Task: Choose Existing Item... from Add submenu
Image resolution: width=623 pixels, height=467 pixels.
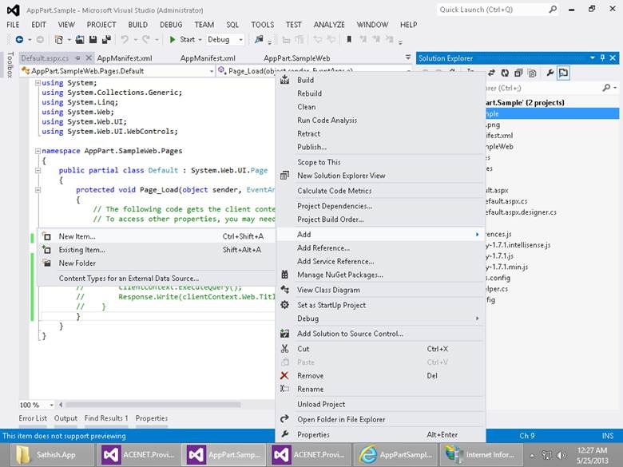Action: pyautogui.click(x=156, y=250)
